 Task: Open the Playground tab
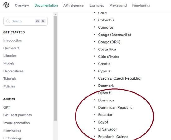[118, 5]
